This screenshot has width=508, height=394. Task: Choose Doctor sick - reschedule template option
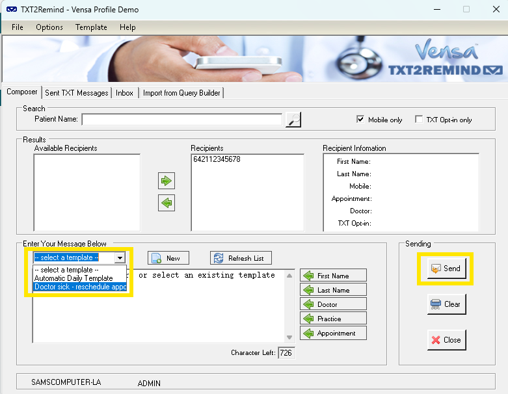(80, 287)
